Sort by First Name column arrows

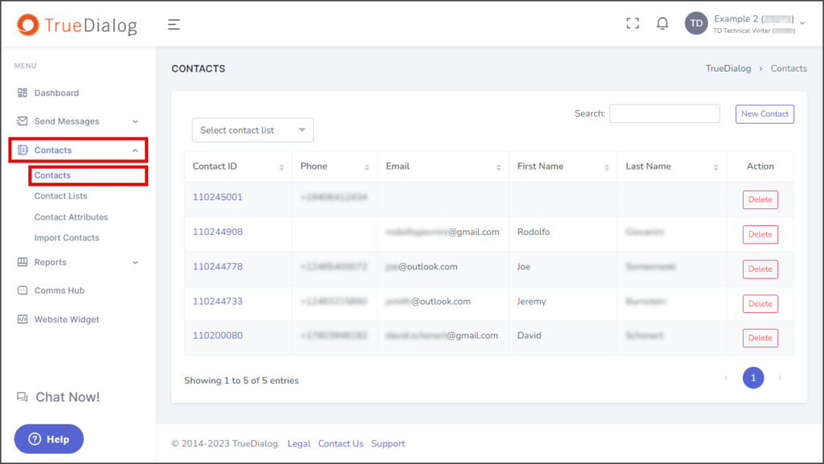607,167
